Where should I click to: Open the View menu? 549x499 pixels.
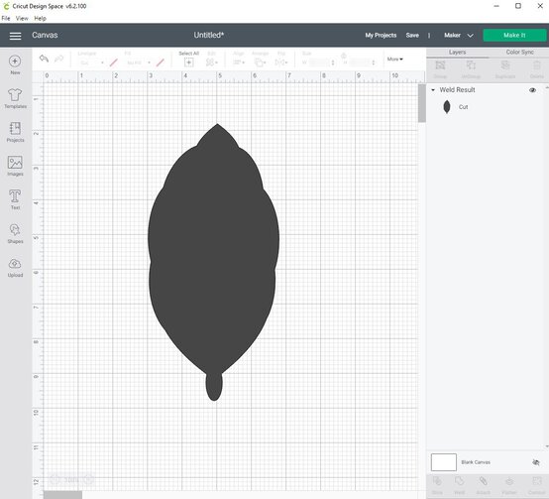point(22,18)
